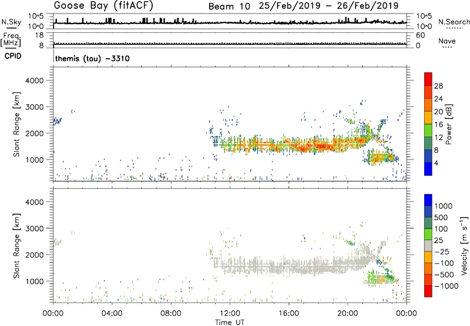Click the '16:00' time axis tick label
470x326 pixels.
click(x=289, y=314)
